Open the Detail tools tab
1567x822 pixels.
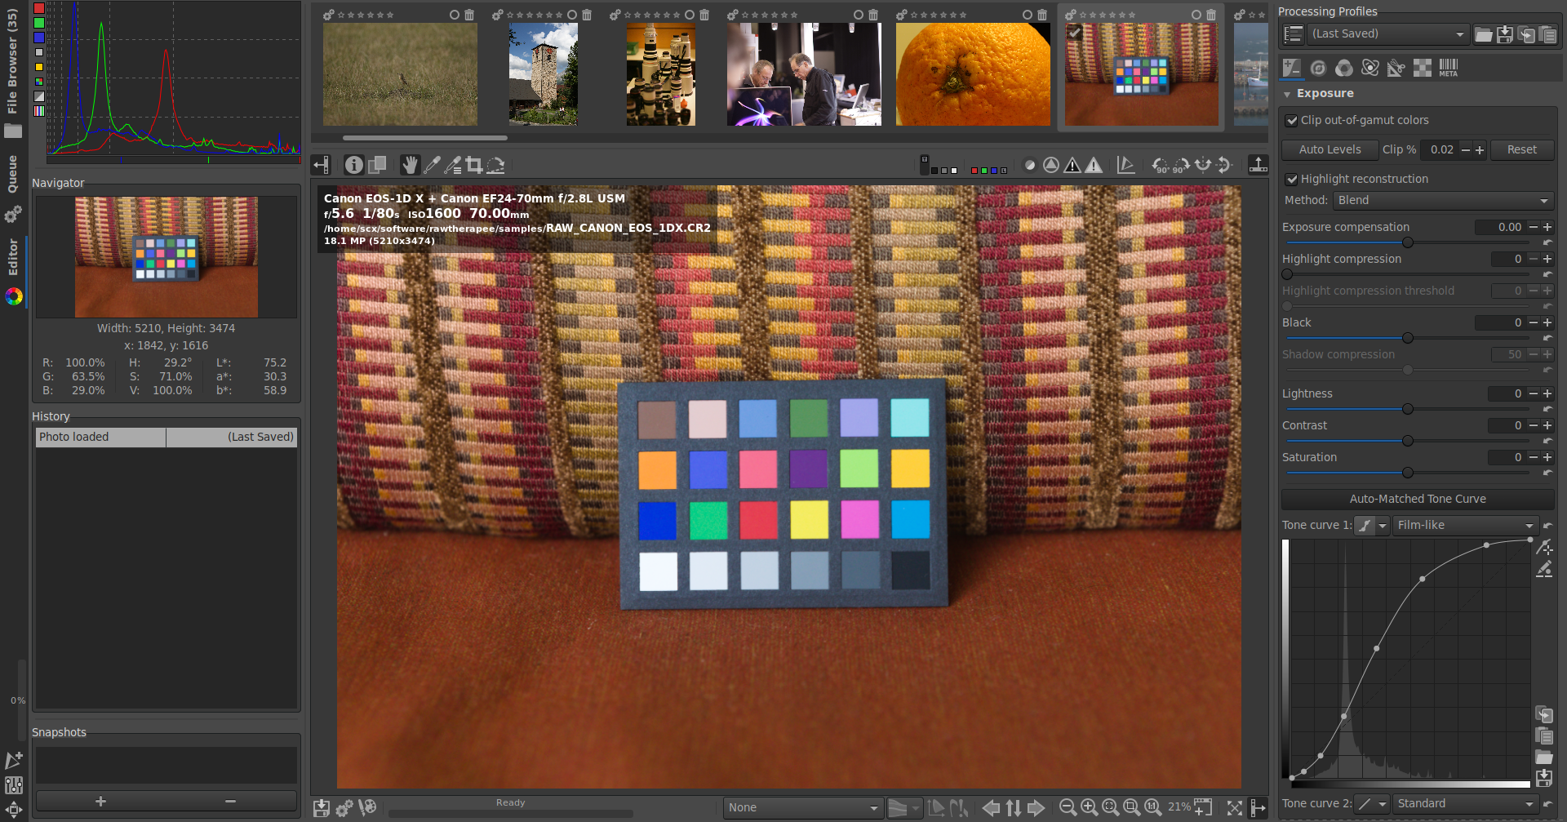tap(1318, 69)
